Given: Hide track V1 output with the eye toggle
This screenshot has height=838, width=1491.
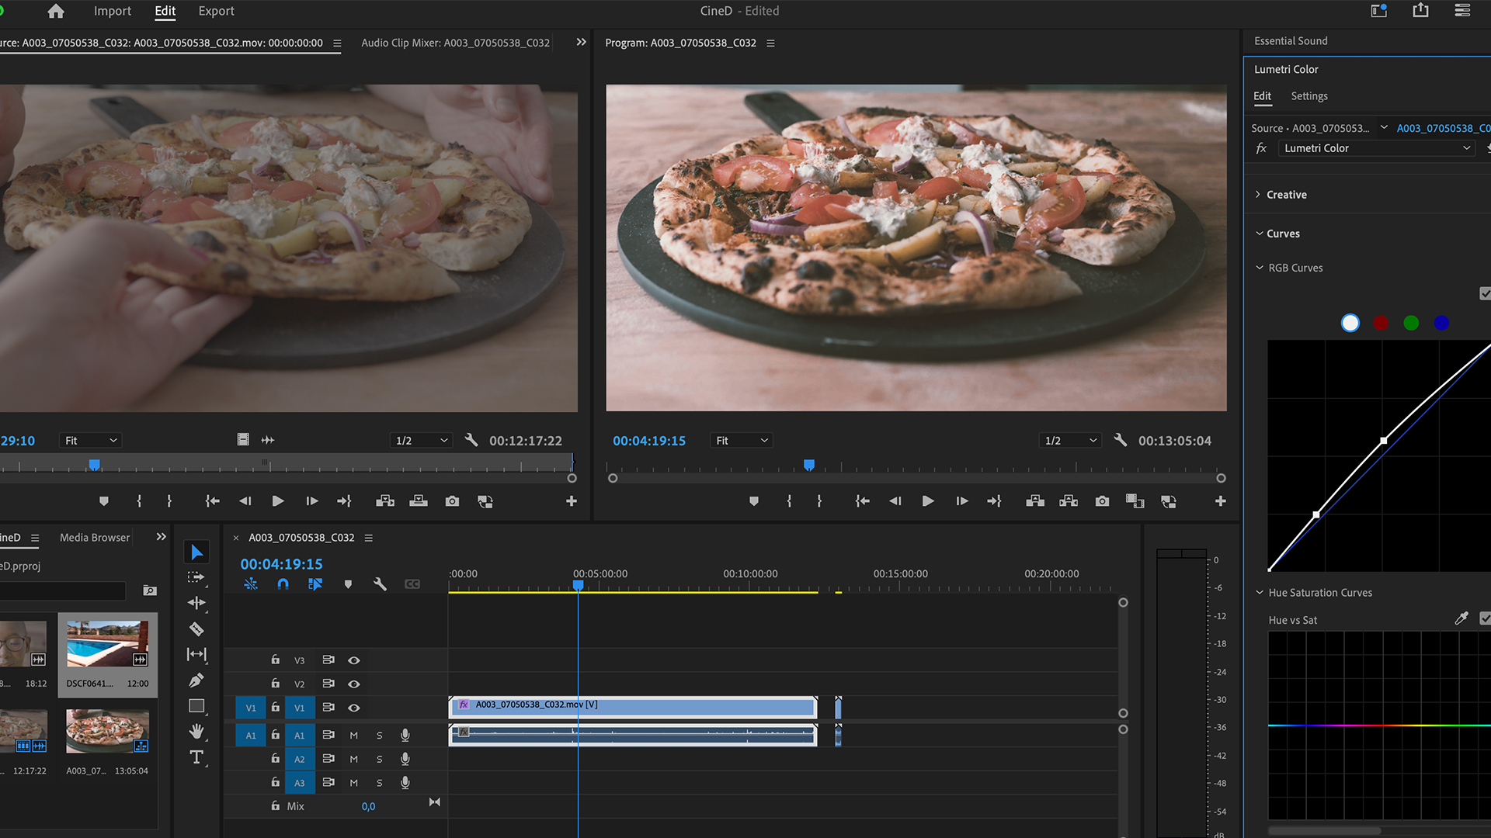Looking at the screenshot, I should click(354, 708).
